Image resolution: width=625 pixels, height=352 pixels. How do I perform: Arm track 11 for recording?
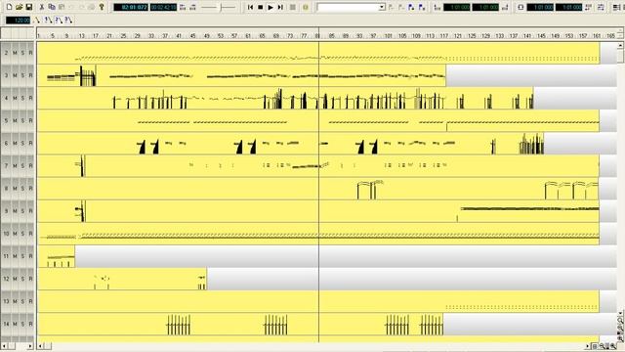pyautogui.click(x=30, y=256)
